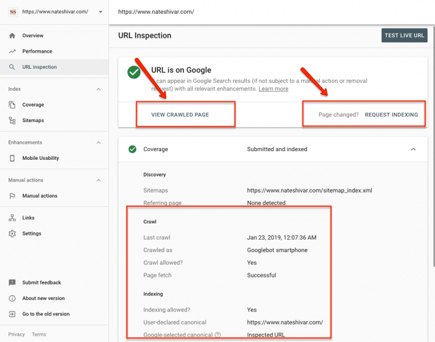Click the URL inspection magnifier icon
The image size is (435, 342).
pyautogui.click(x=12, y=67)
